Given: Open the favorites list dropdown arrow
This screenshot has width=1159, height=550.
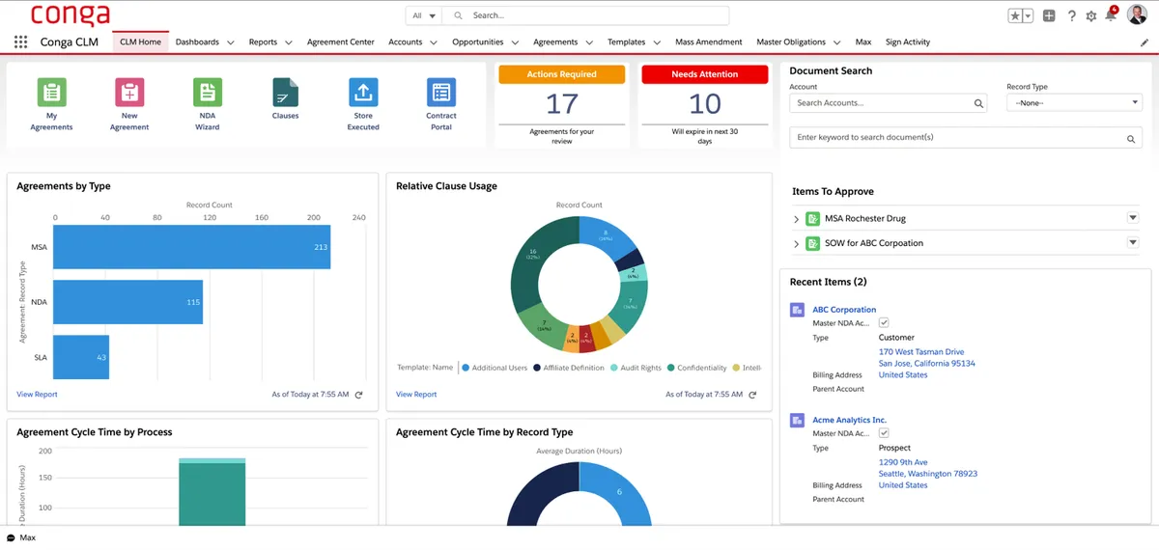Looking at the screenshot, I should point(1029,16).
